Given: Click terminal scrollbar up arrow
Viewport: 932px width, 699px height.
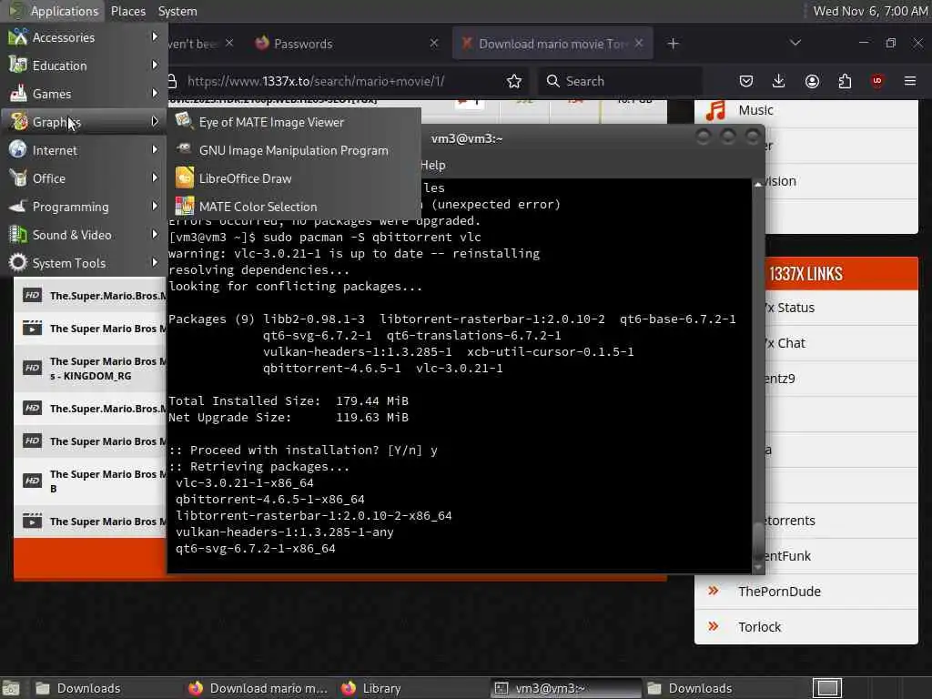Looking at the screenshot, I should 758,185.
